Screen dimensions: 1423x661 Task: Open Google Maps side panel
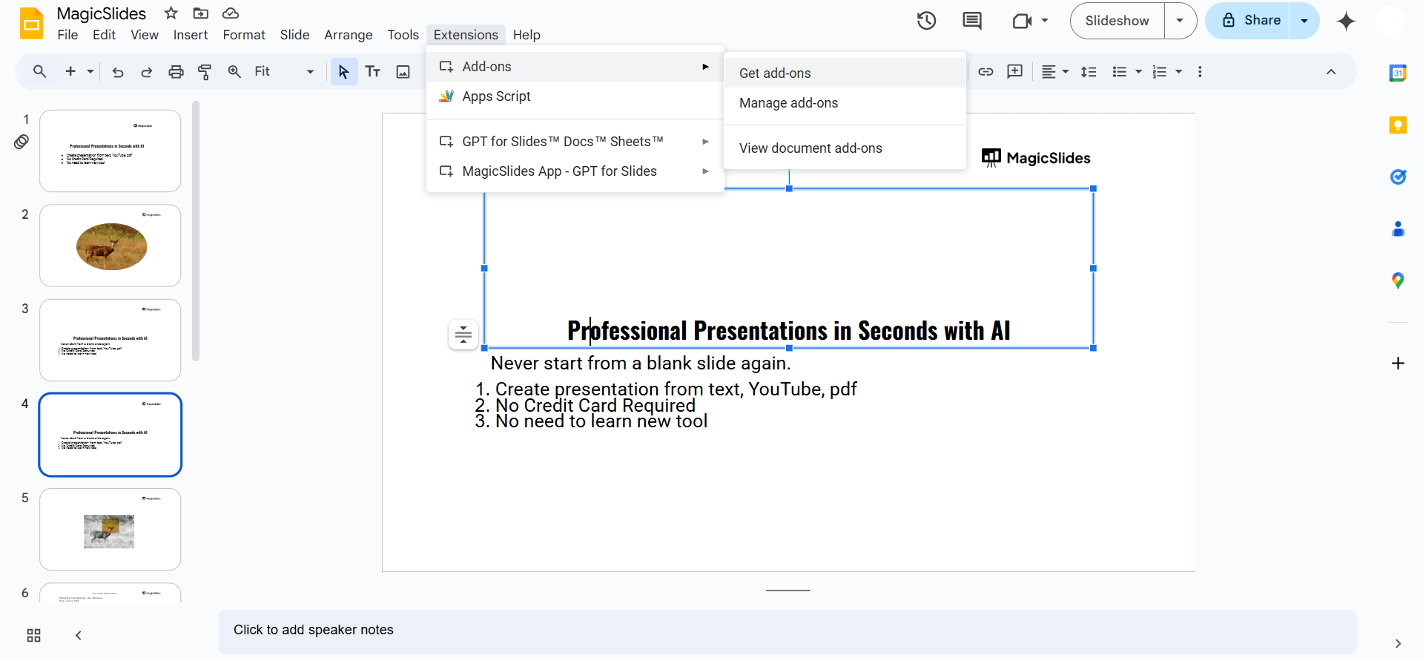click(x=1398, y=280)
